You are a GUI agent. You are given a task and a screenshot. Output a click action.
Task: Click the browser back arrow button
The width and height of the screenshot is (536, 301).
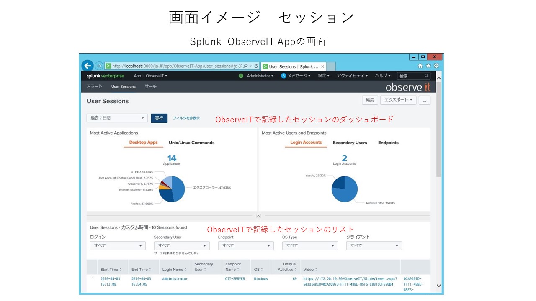pos(87,66)
